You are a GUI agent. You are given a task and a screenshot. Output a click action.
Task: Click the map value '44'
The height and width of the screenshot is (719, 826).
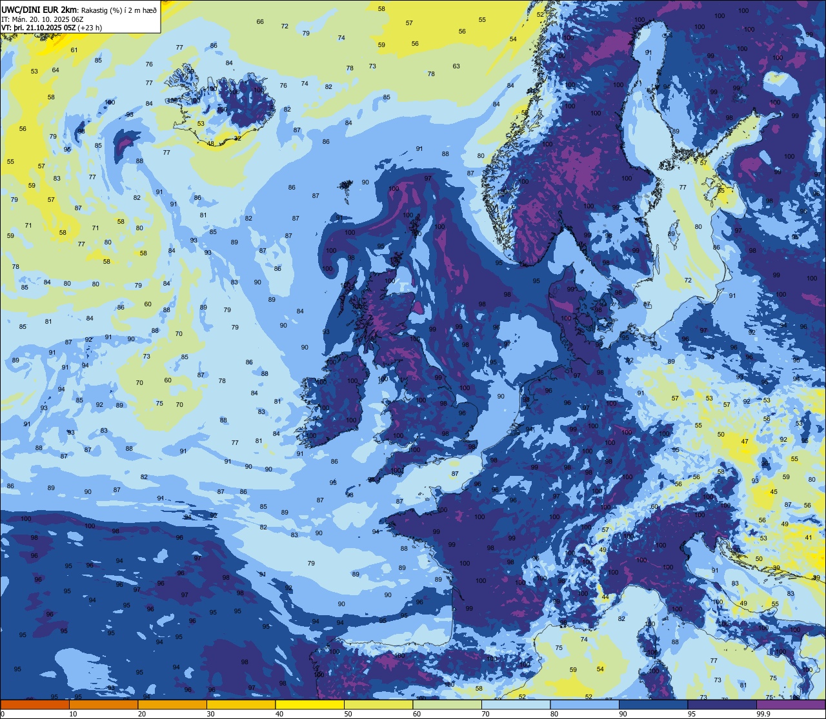tap(605, 598)
